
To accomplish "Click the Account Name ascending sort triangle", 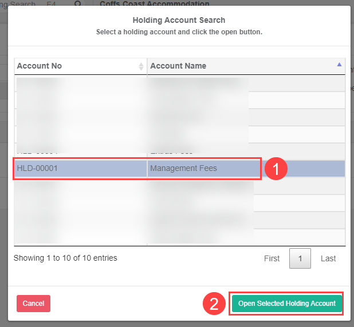I will [x=340, y=65].
